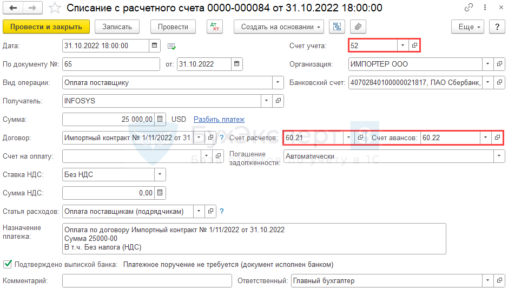508x288 pixels.
Task: Add document to favorites with star icon
Action: pos(55,8)
